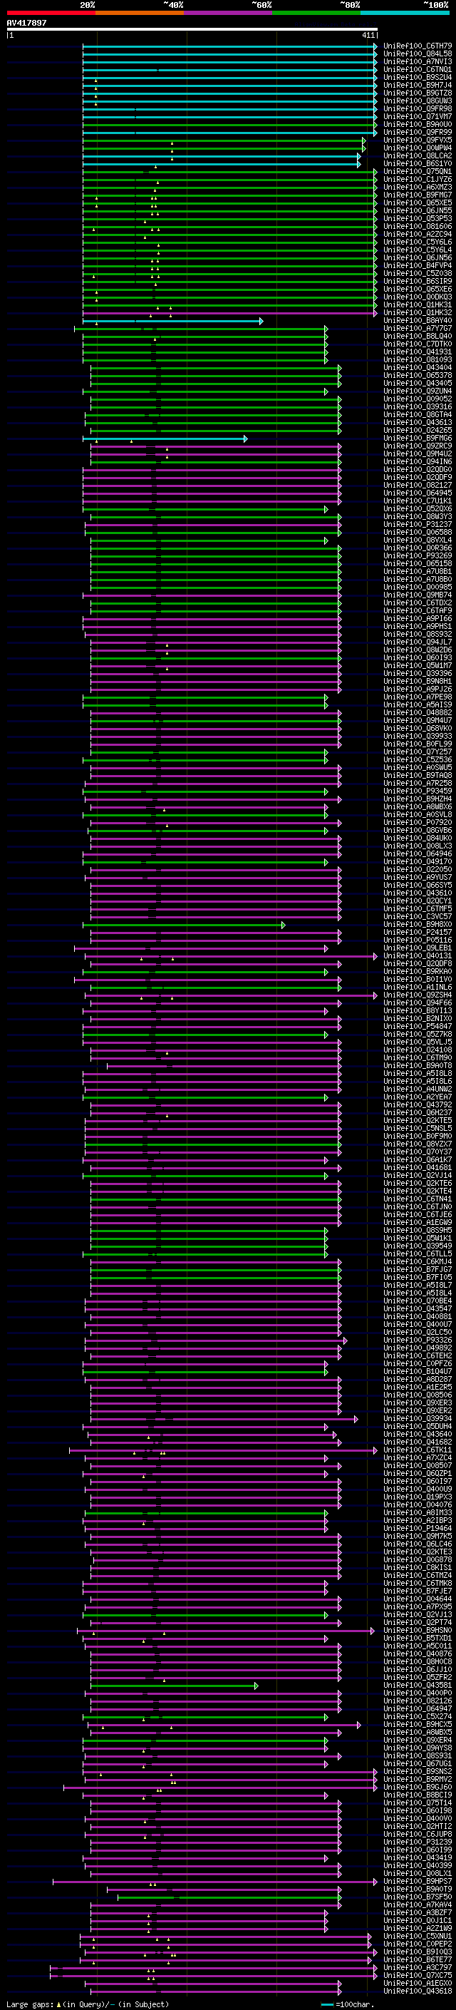Select label UniRef100_Q66SY5
The image size is (456, 2010).
pyautogui.click(x=417, y=886)
